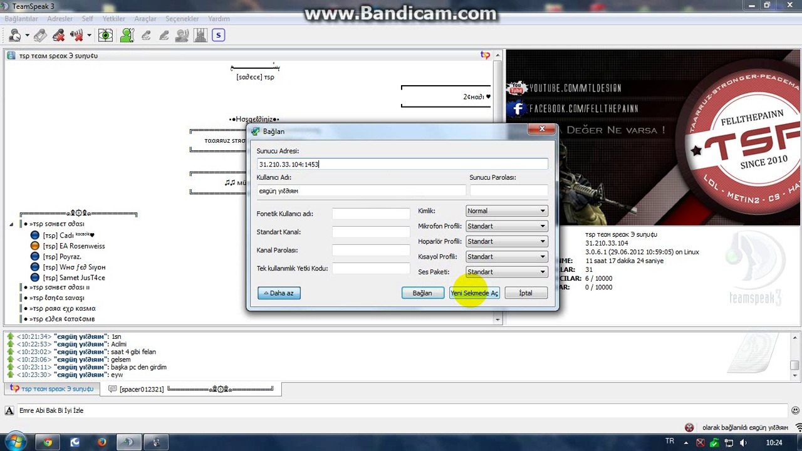Click the Tek kullanımlık Yetki Kodu field
802x451 pixels.
click(x=371, y=268)
